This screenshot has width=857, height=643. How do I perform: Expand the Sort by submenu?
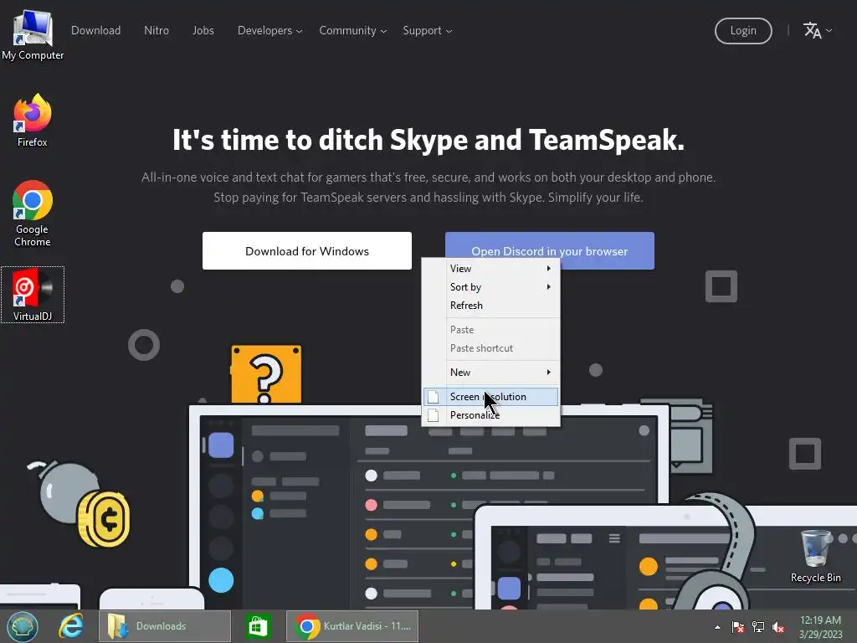(490, 287)
